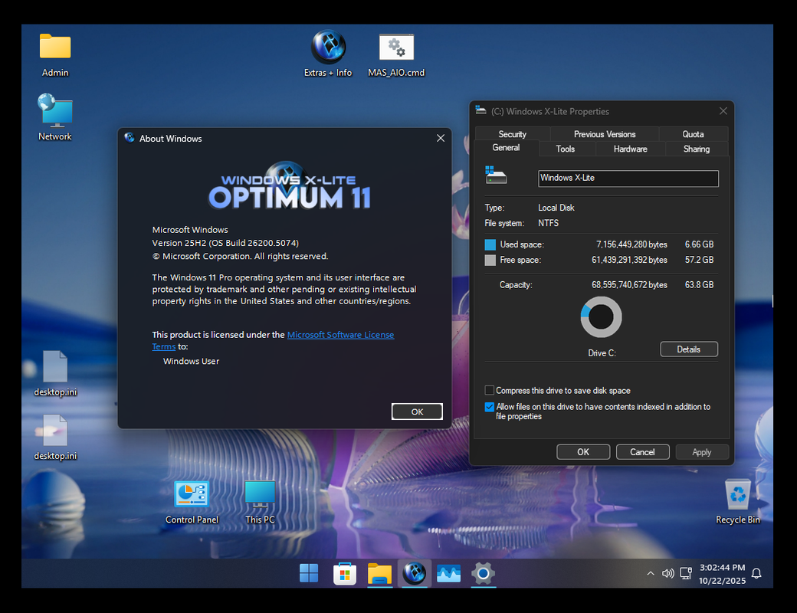Open the This PC desktop icon
This screenshot has width=797, height=613.
tap(260, 502)
